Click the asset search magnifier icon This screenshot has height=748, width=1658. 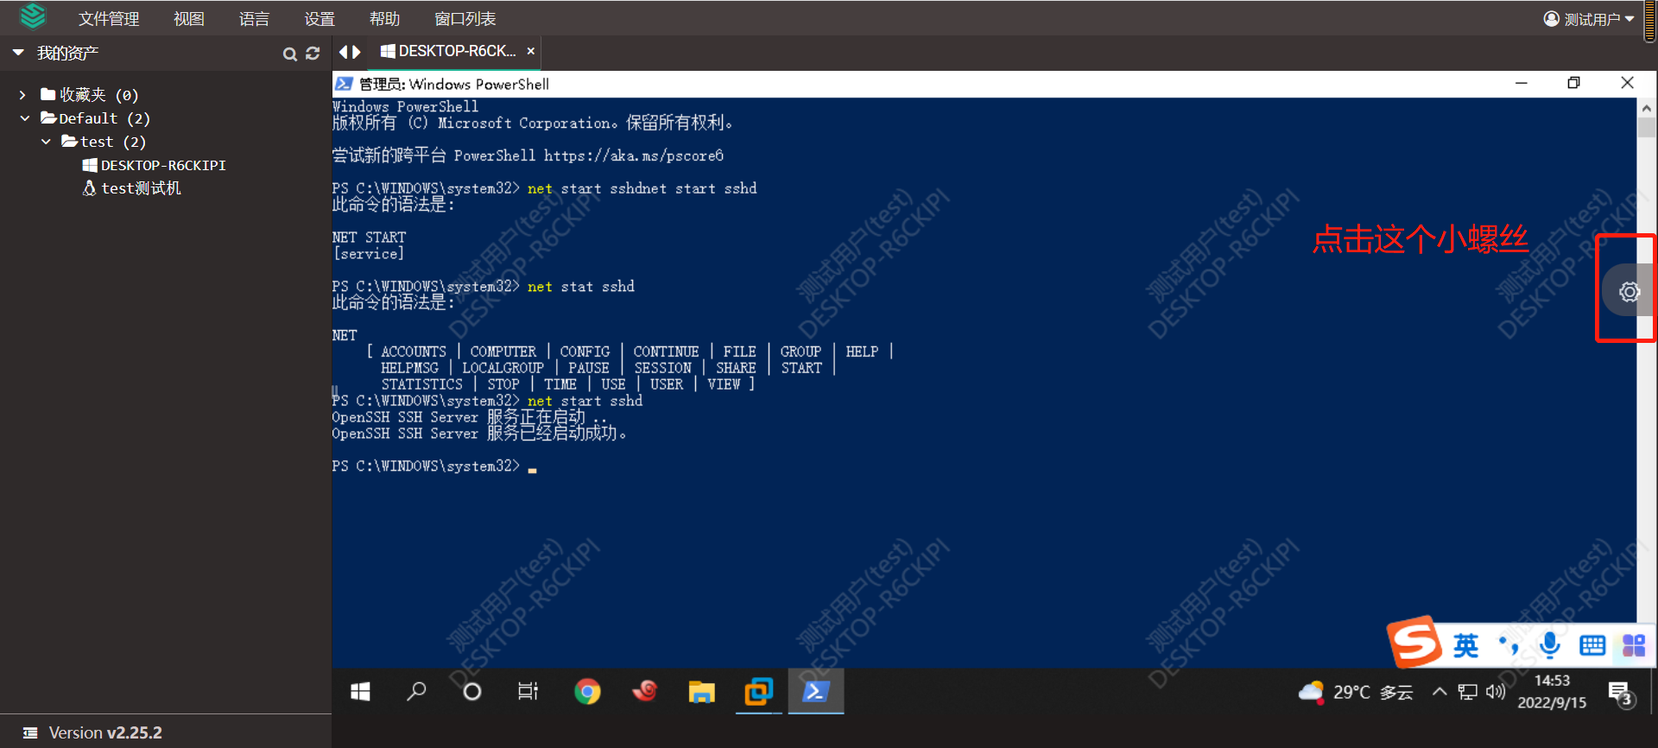[290, 54]
